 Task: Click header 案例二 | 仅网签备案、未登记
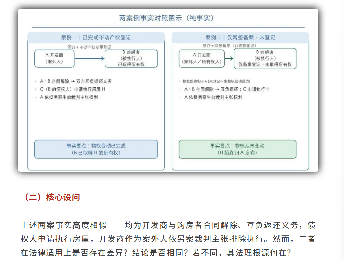click(x=240, y=37)
